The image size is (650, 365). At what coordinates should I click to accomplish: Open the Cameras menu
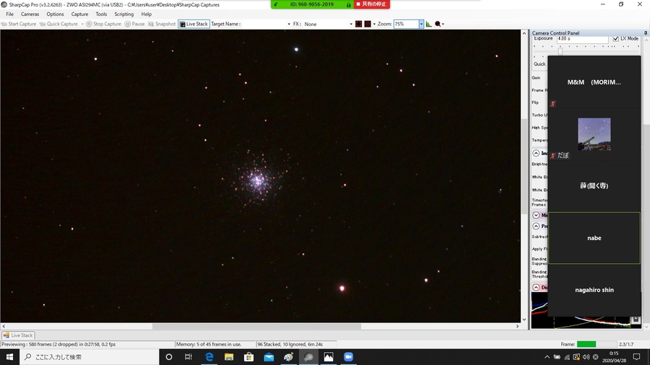click(x=30, y=14)
